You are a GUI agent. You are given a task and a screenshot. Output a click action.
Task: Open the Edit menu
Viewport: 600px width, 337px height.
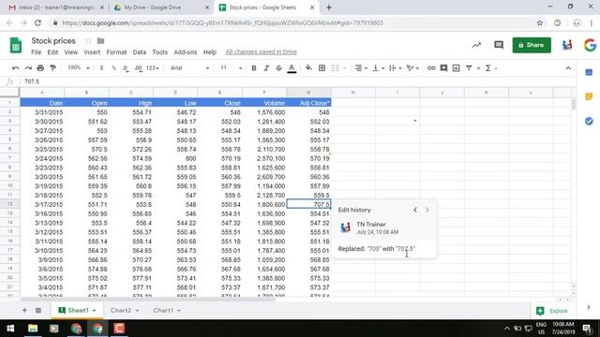[52, 52]
